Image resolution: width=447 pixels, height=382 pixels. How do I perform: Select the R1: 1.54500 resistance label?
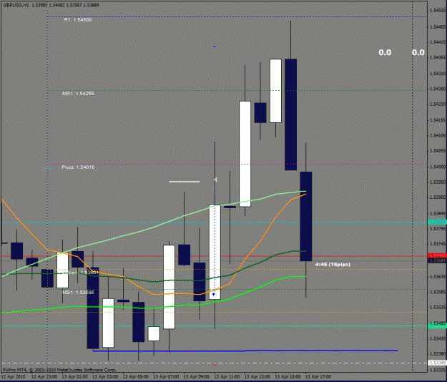(x=78, y=19)
